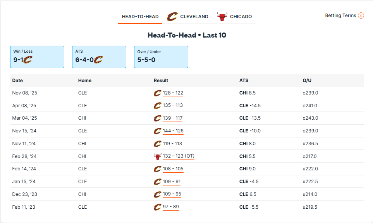Click the Result column header
Viewport: 373px width, 223px height.
[161, 81]
